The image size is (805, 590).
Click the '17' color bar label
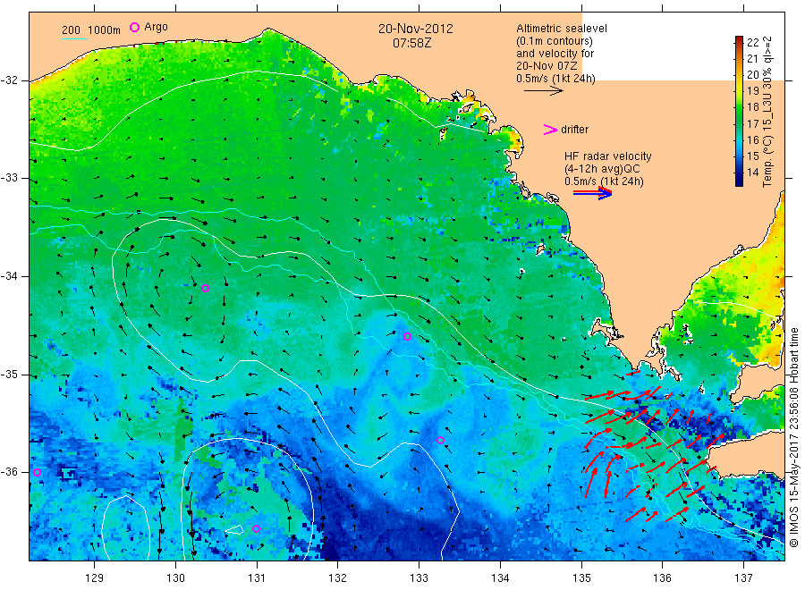coord(752,123)
